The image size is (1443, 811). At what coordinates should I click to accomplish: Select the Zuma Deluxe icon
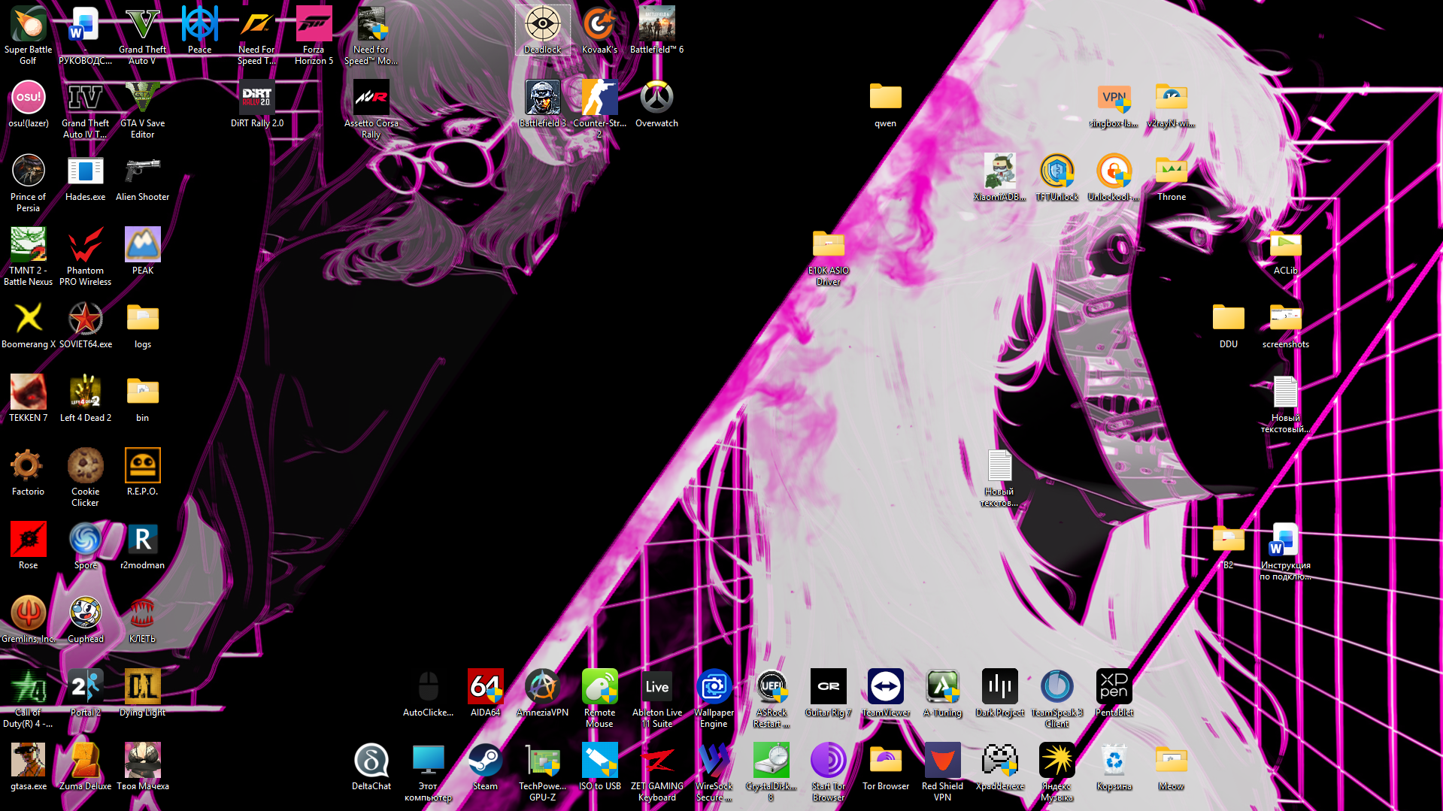tap(86, 767)
